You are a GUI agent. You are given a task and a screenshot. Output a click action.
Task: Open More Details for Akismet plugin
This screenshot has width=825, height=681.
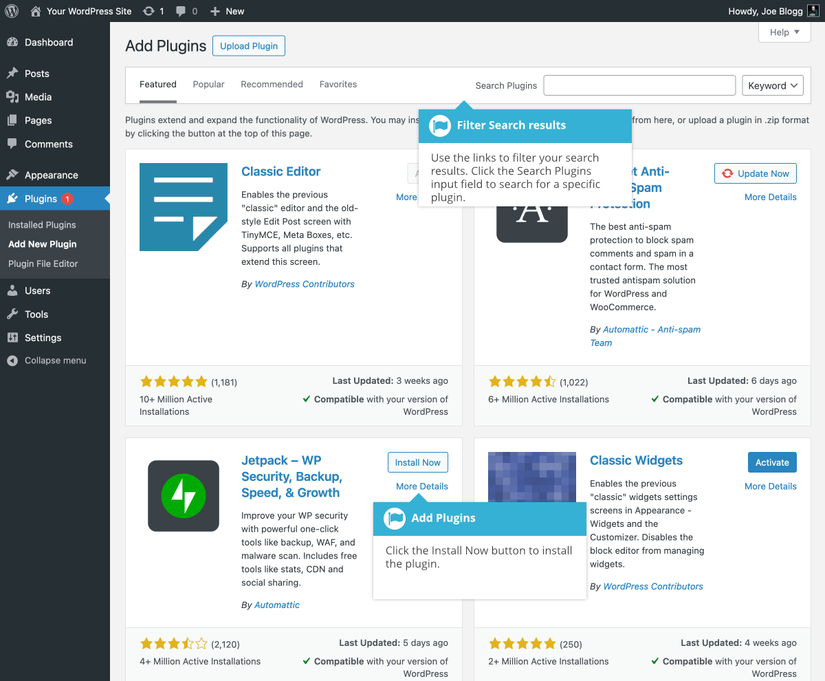(x=771, y=197)
